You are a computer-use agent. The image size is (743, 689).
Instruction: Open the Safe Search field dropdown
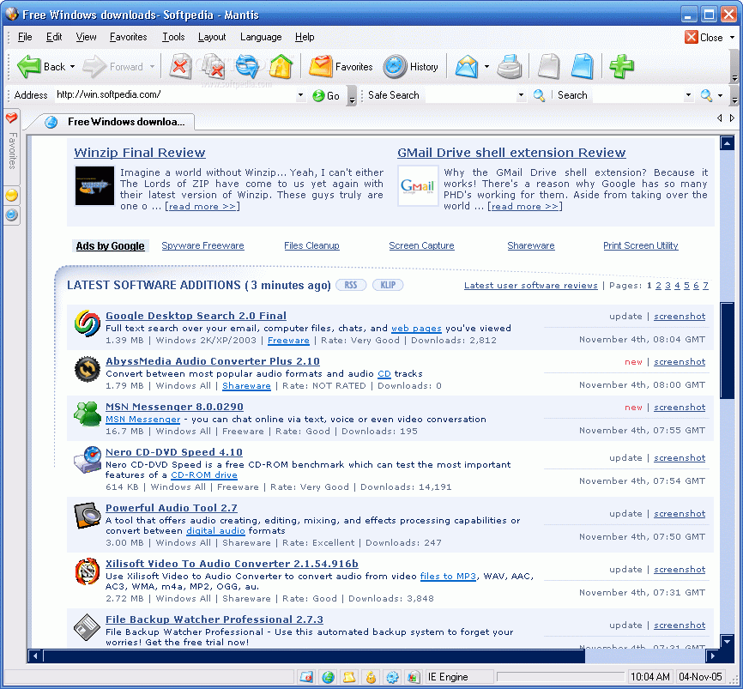(522, 95)
